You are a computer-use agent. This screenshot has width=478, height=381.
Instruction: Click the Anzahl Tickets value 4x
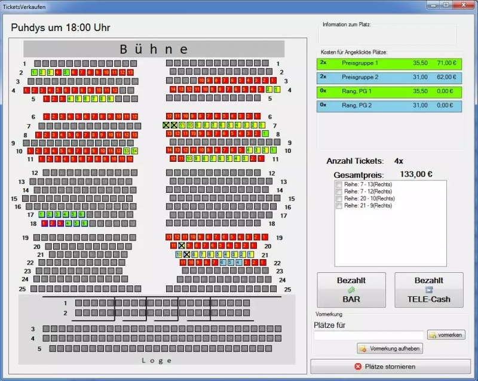[399, 161]
